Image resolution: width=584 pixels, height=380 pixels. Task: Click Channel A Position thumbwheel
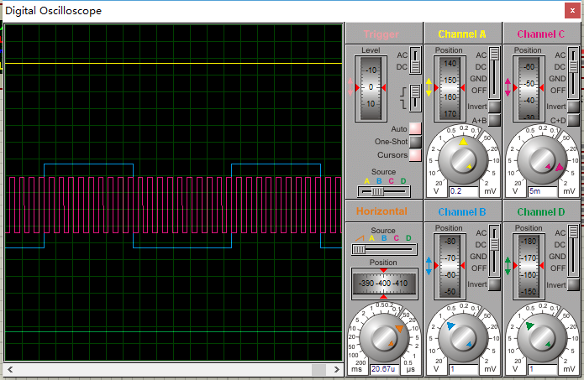click(450, 88)
